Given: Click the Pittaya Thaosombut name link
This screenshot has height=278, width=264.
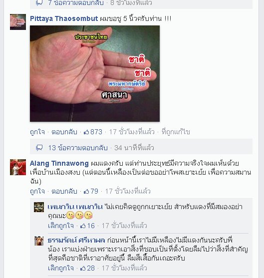Looking at the screenshot, I should [64, 18].
